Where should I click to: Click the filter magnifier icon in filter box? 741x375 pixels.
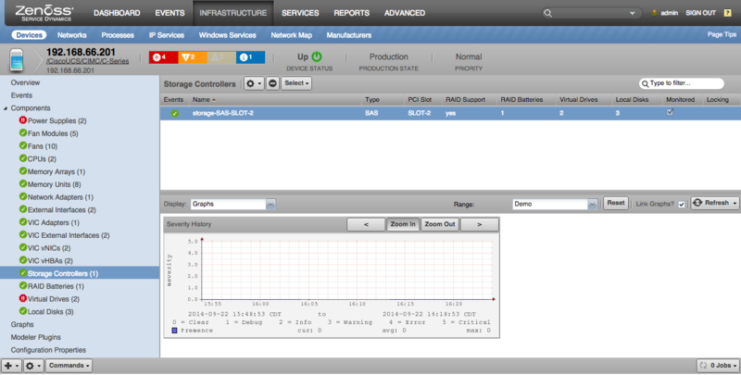pos(645,83)
